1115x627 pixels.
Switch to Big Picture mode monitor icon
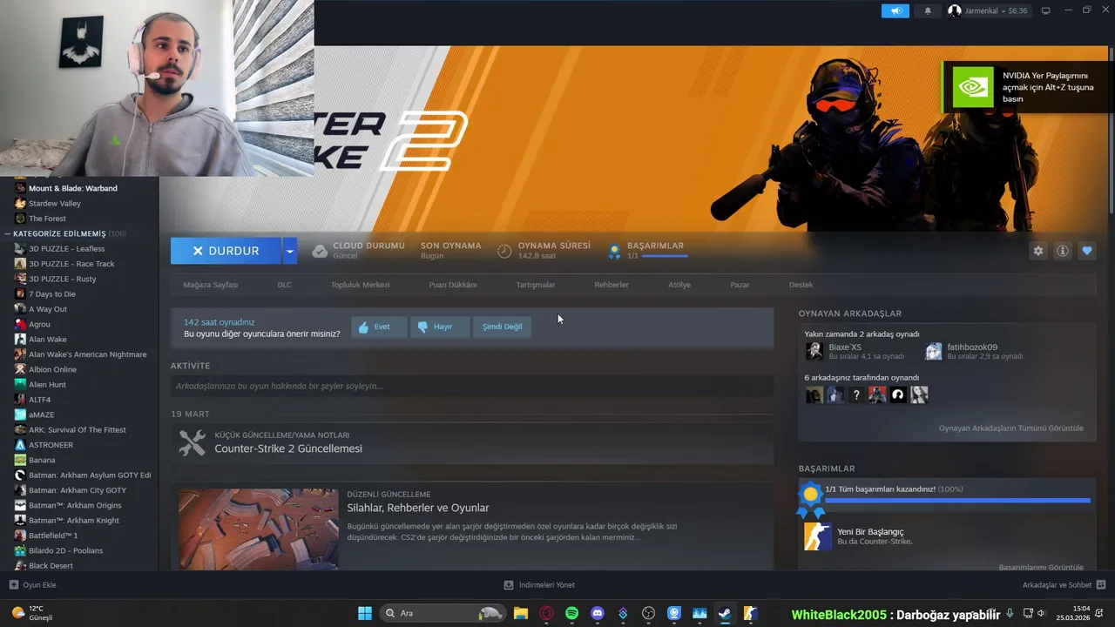pyautogui.click(x=1046, y=10)
